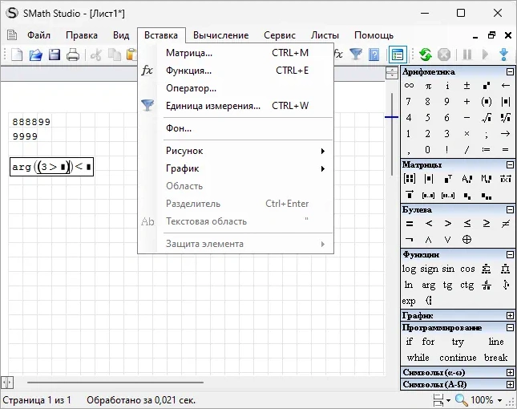517x409 pixels.
Task: Open a file with the folder icon
Action: point(35,55)
